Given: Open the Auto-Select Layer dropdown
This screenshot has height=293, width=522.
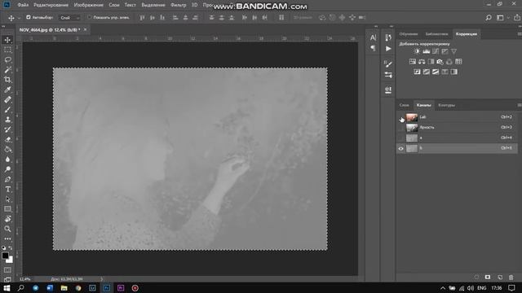Looking at the screenshot, I should pos(69,18).
